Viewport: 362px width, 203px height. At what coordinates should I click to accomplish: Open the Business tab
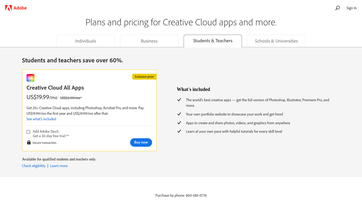pyautogui.click(x=149, y=41)
